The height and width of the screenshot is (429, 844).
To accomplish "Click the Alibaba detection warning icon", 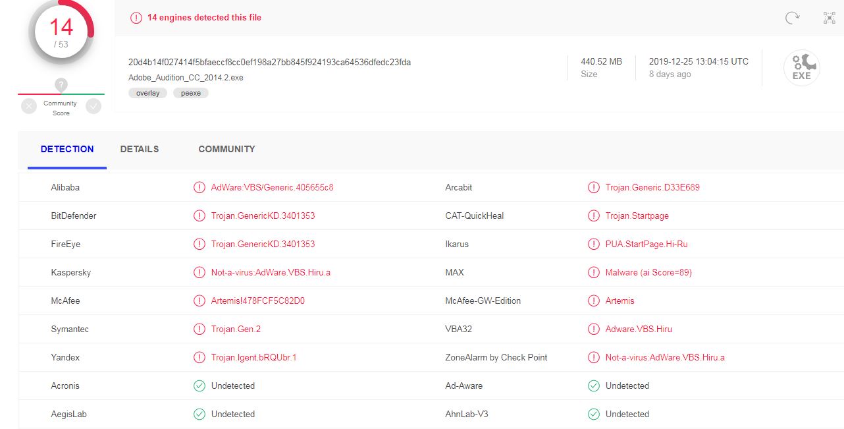I will [199, 187].
